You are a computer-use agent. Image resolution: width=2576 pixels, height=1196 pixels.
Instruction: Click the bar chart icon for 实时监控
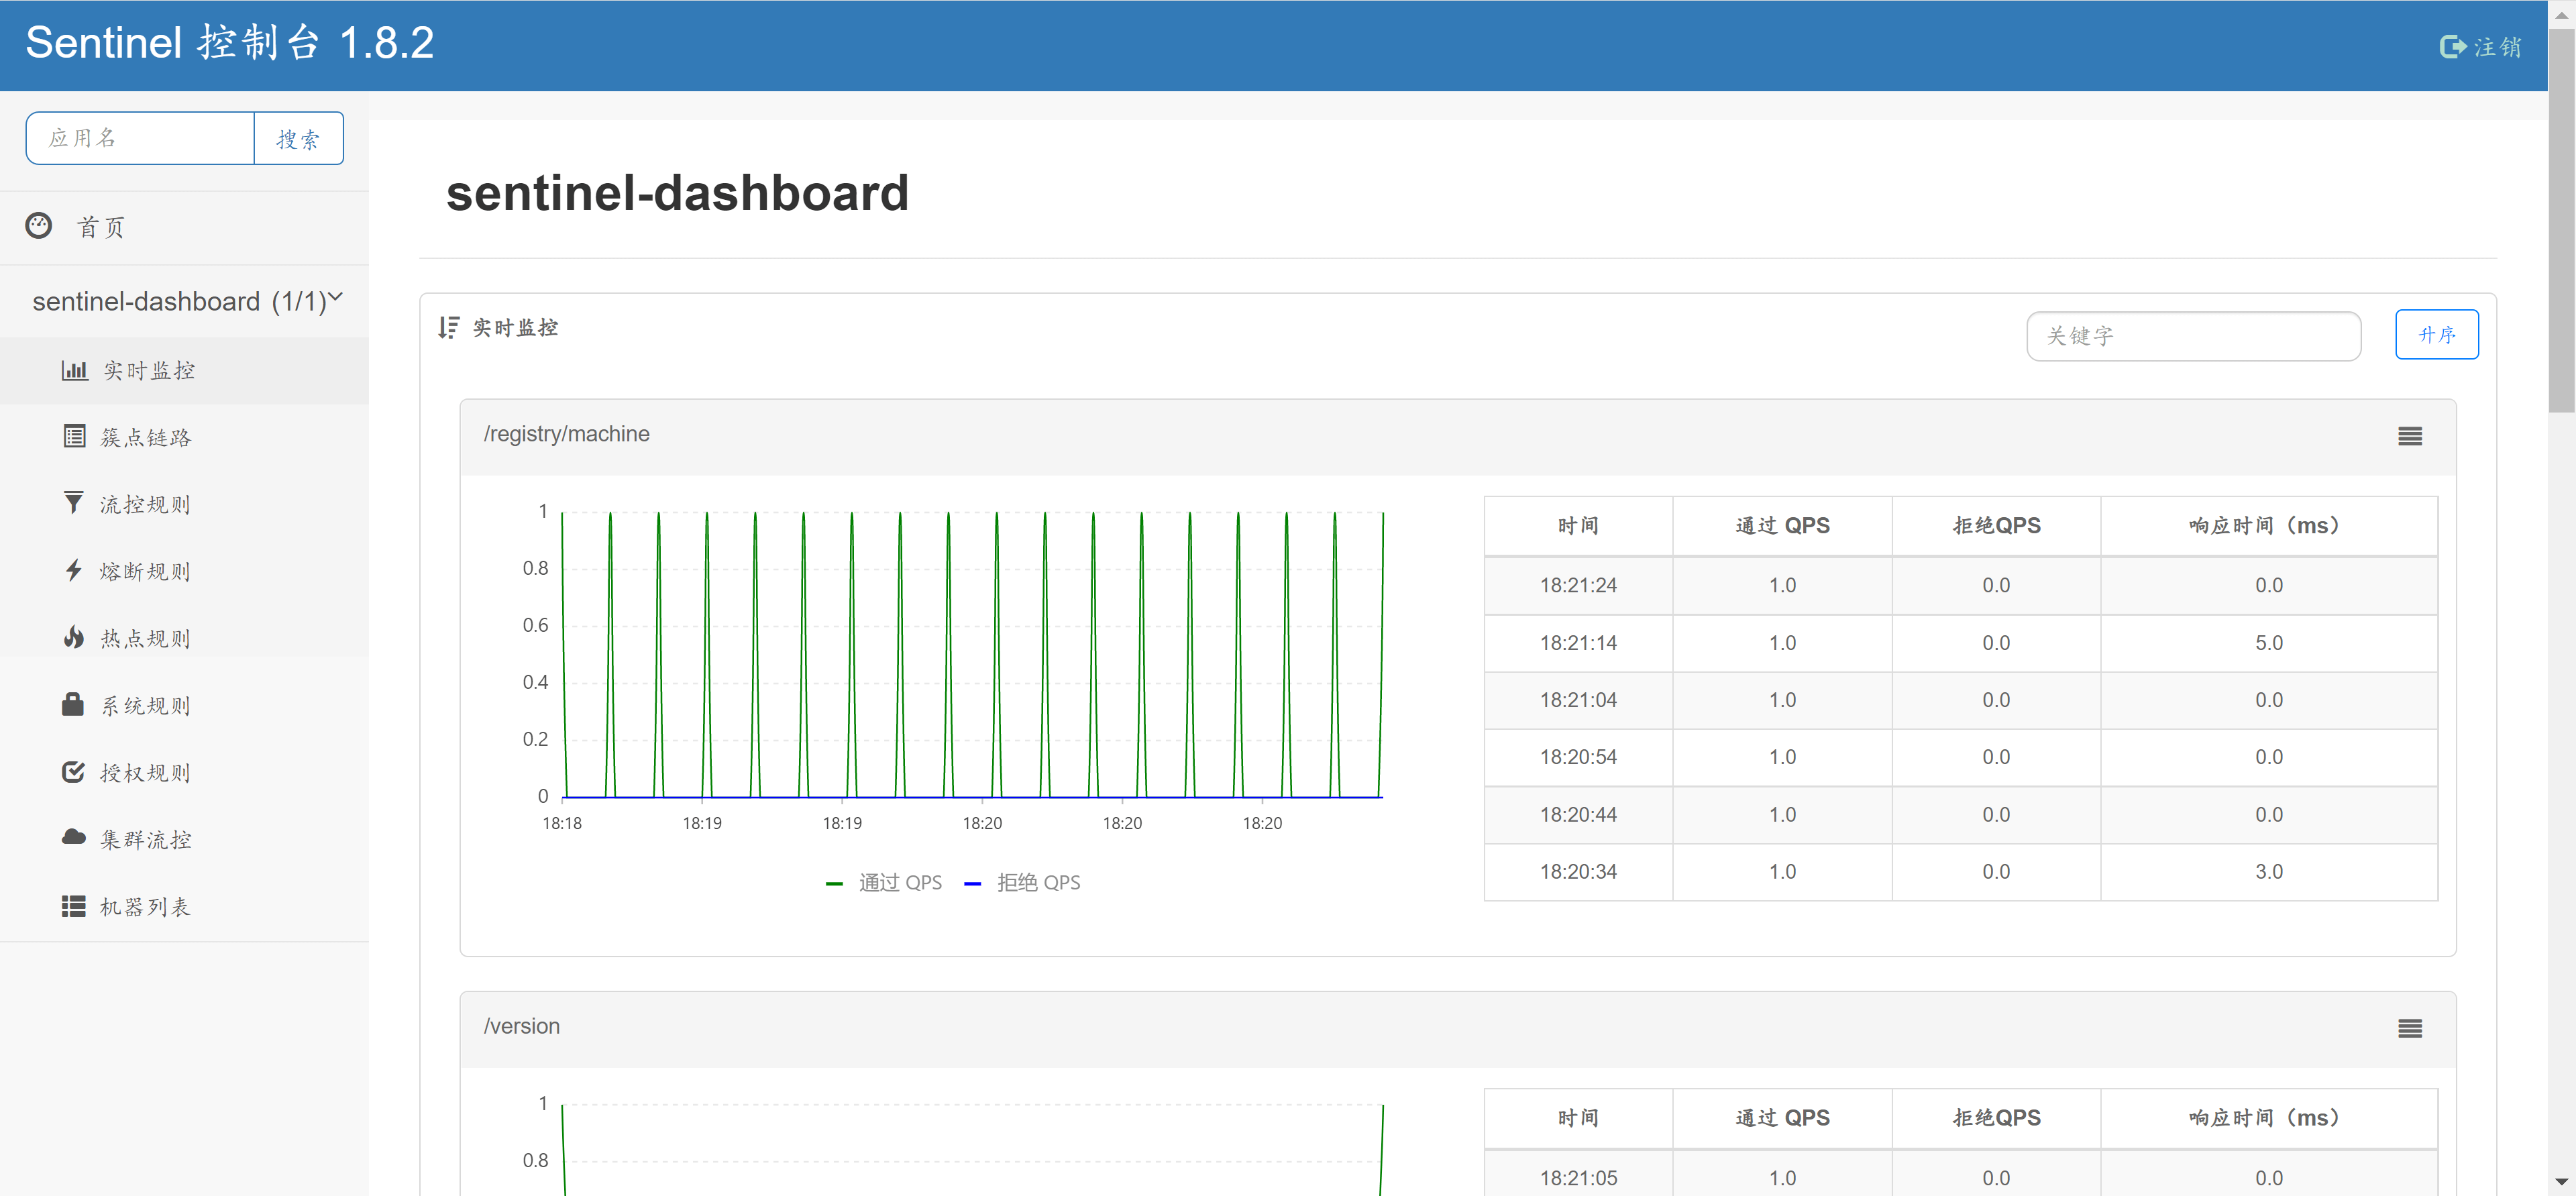(x=74, y=370)
